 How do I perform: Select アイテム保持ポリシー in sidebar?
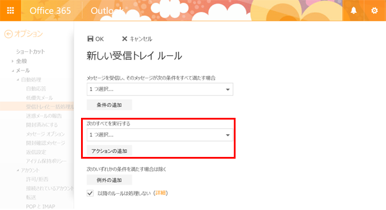pyautogui.click(x=46, y=161)
